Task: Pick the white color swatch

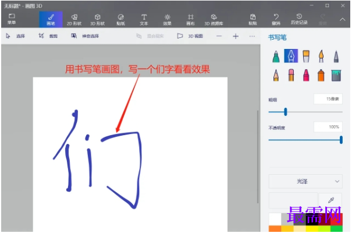Action: [x=275, y=219]
